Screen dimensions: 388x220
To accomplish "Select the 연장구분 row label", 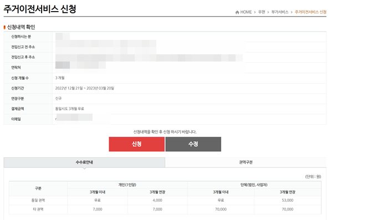I will tap(18, 99).
